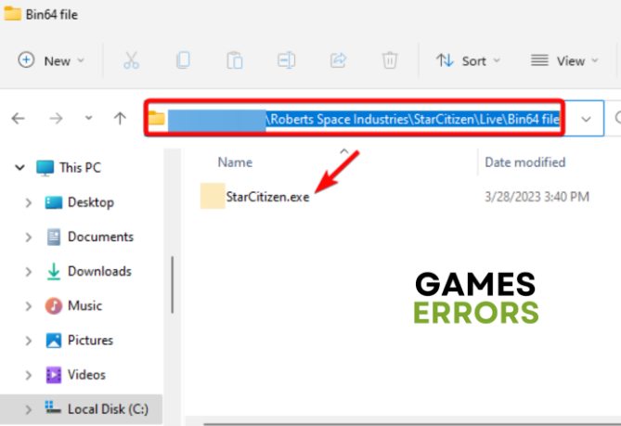Open Videos in navigation pane

point(76,375)
